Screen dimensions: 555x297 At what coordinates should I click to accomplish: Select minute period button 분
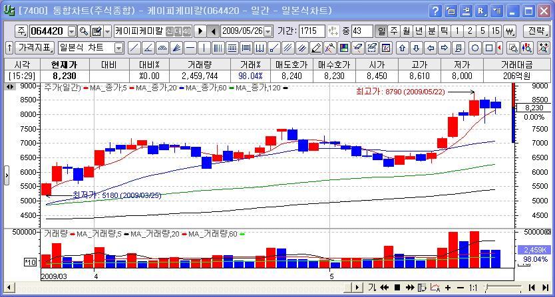[431, 31]
